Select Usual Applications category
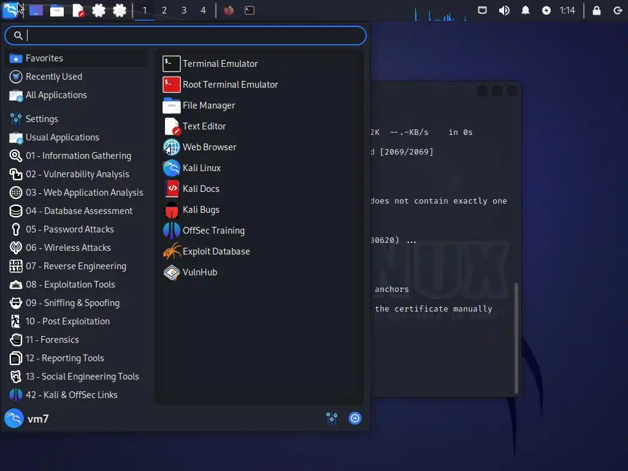 [77, 137]
